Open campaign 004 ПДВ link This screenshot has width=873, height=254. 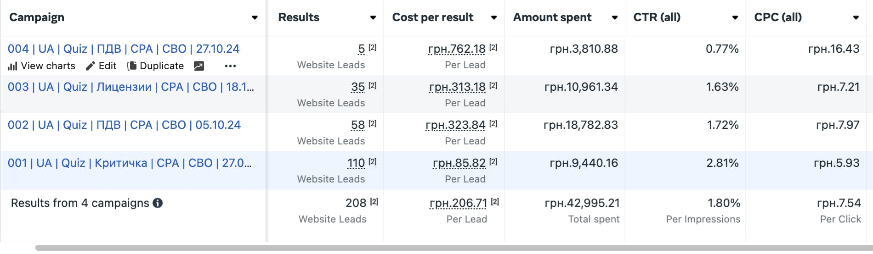(x=124, y=49)
